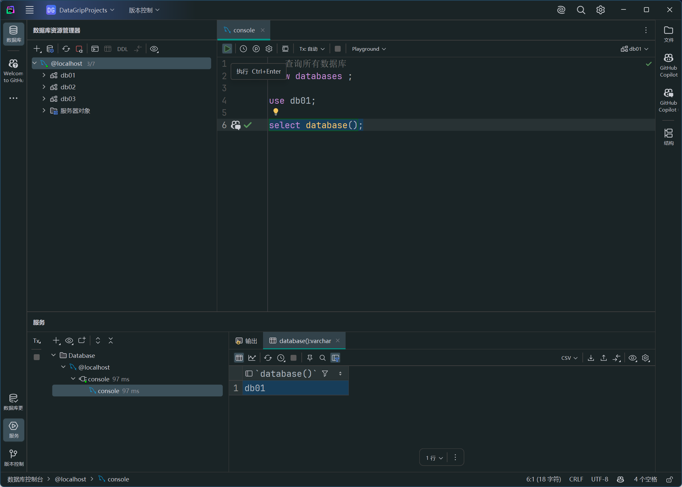Open the Structure panel in the right sidebar
682x487 pixels.
pyautogui.click(x=668, y=136)
